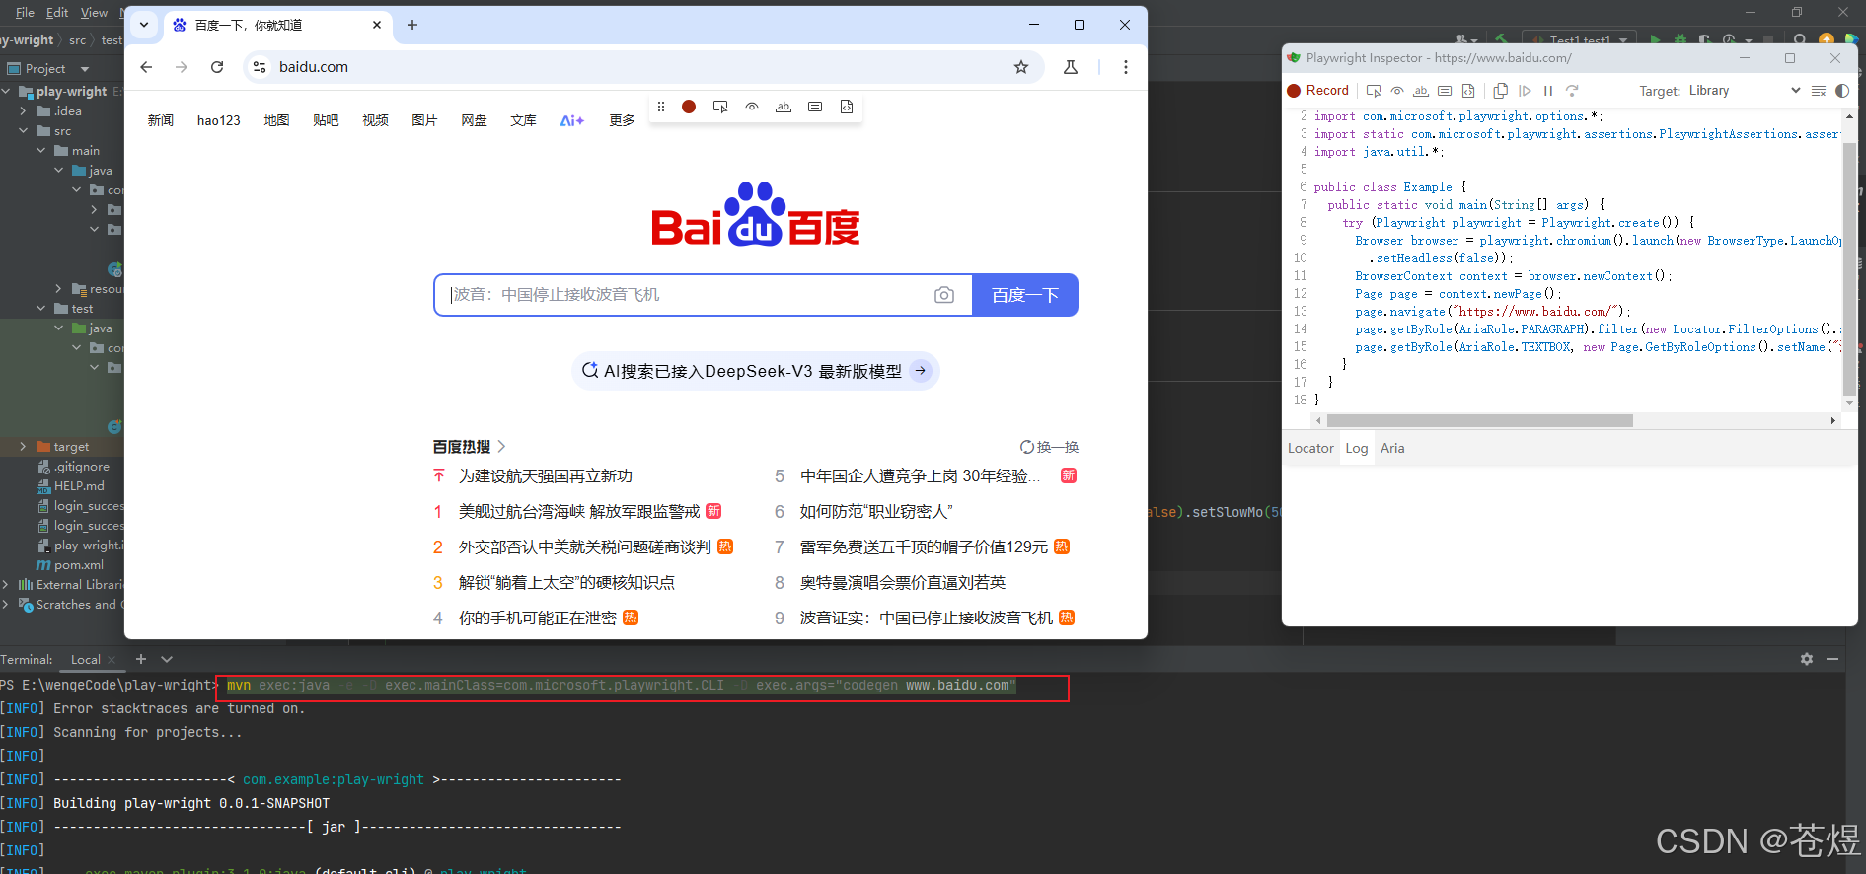Grab the overlay toolbar drag handle
Screen dimensions: 1866x874
tap(661, 107)
